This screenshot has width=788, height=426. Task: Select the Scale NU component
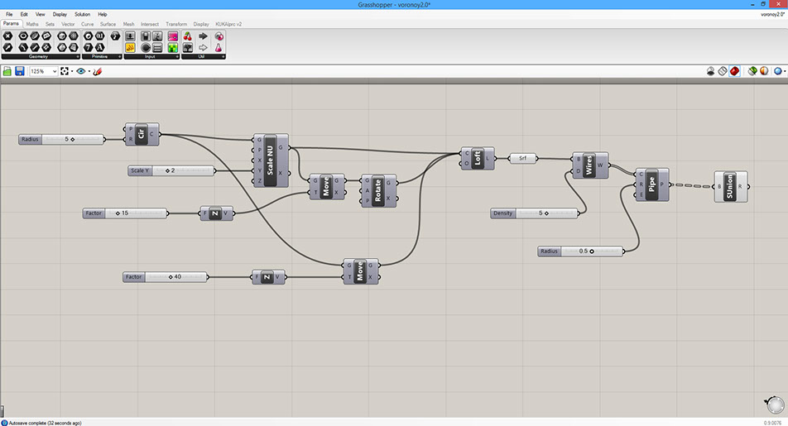click(x=271, y=160)
